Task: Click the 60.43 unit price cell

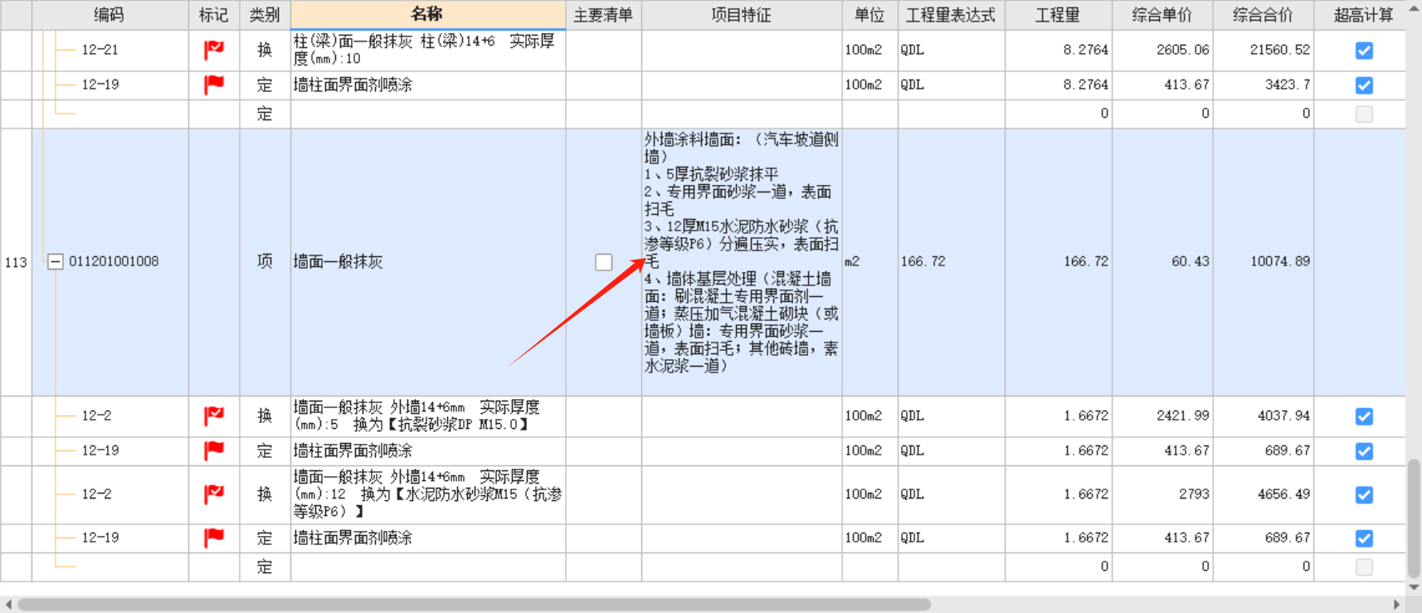Action: pyautogui.click(x=1162, y=262)
